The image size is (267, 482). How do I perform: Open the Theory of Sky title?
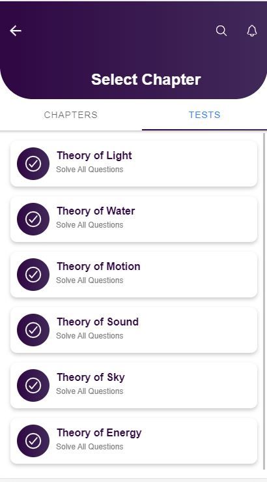pyautogui.click(x=91, y=378)
